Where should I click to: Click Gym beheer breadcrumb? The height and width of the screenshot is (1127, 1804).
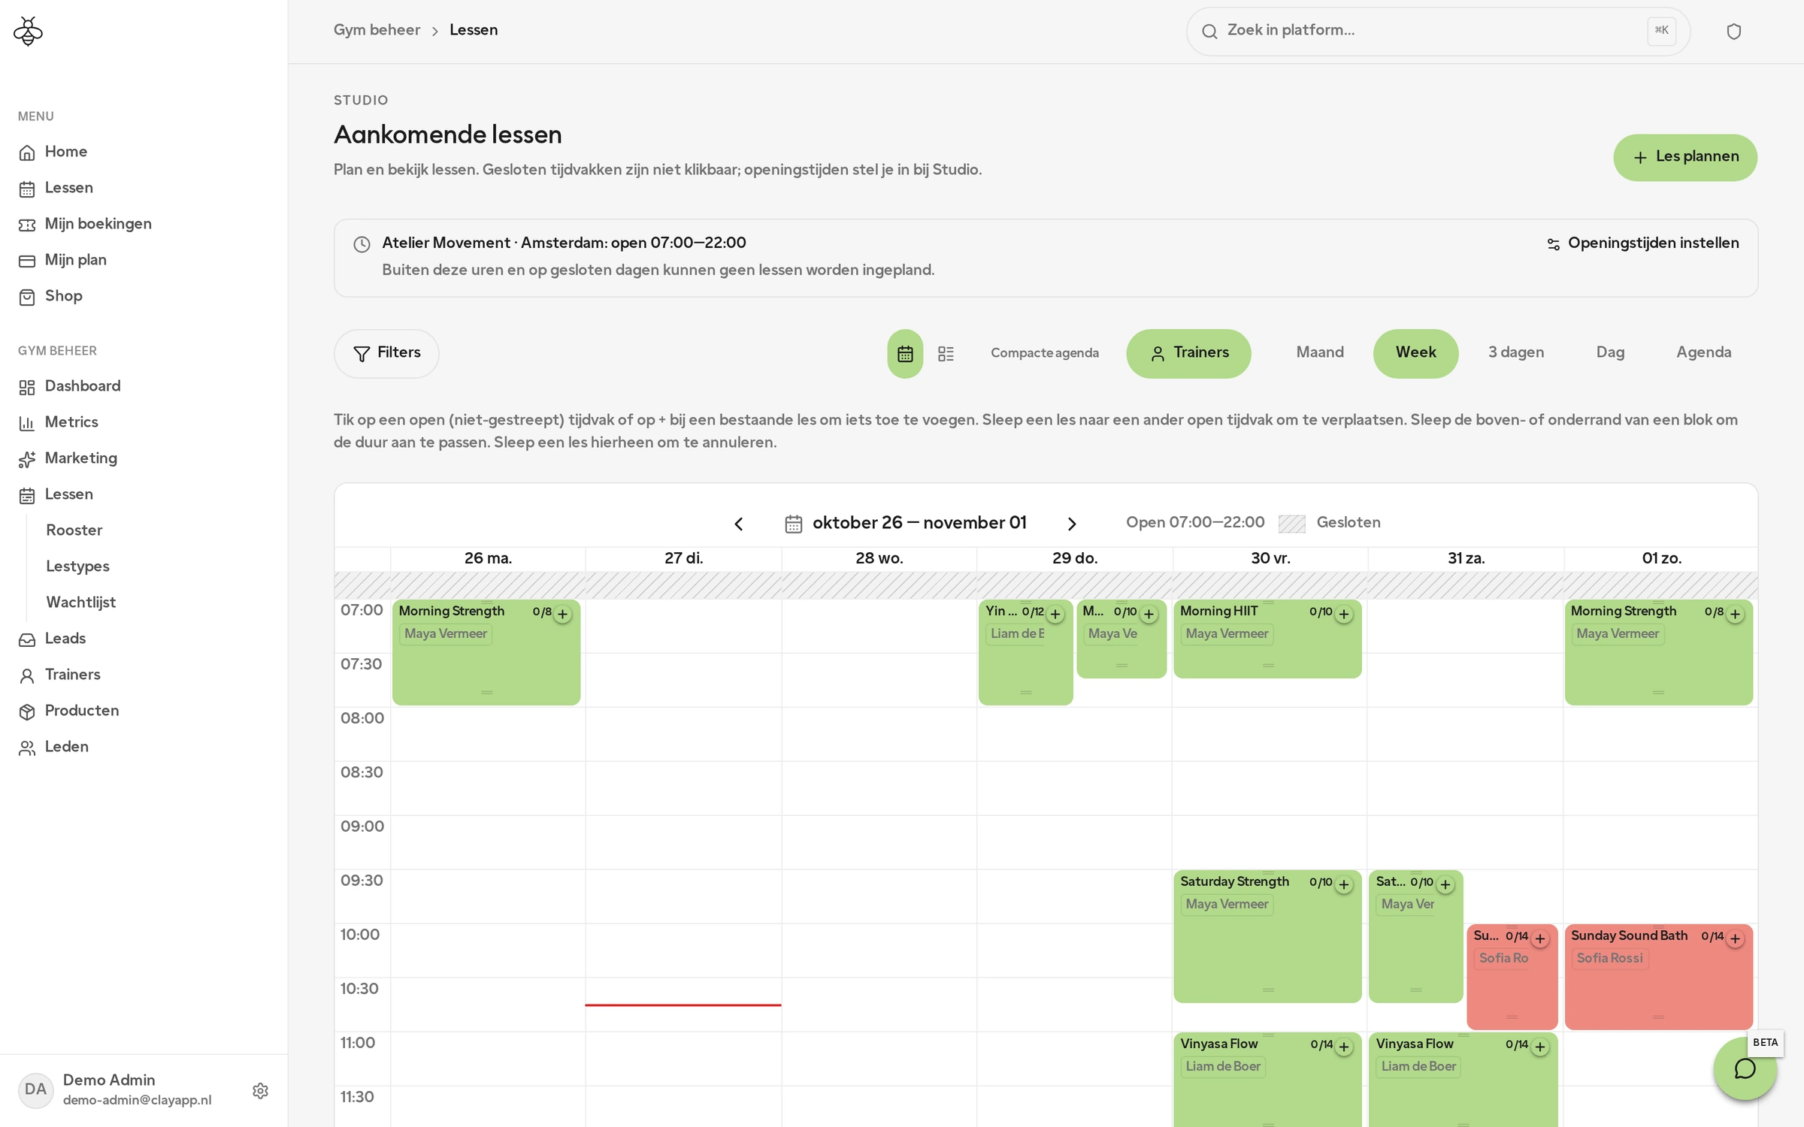click(377, 31)
